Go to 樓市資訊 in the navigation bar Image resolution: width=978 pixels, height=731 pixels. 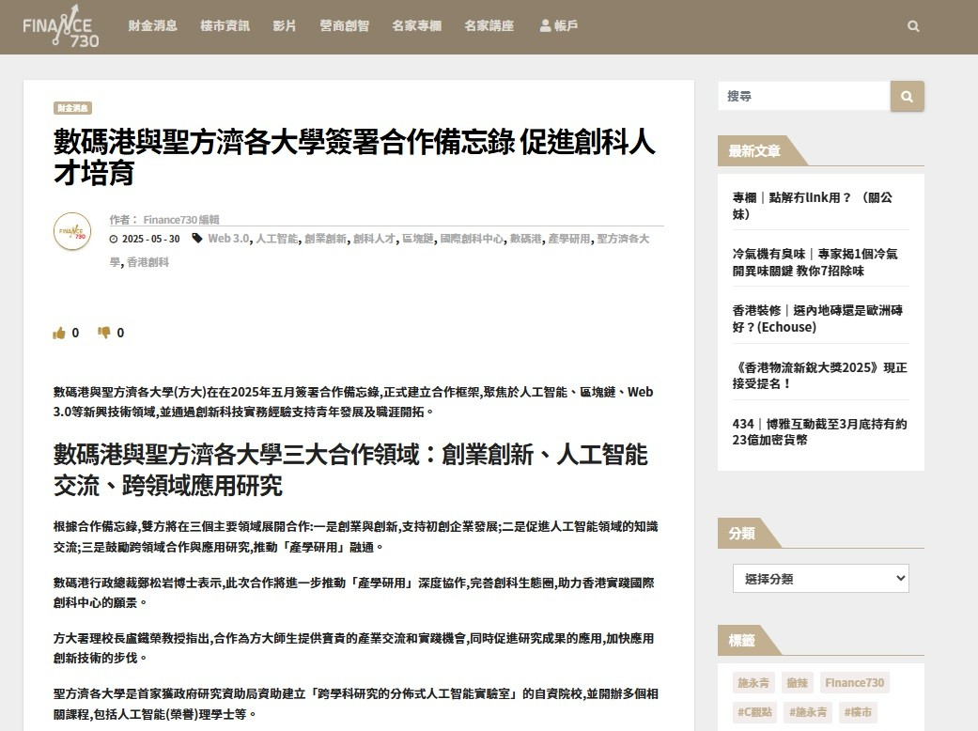225,26
